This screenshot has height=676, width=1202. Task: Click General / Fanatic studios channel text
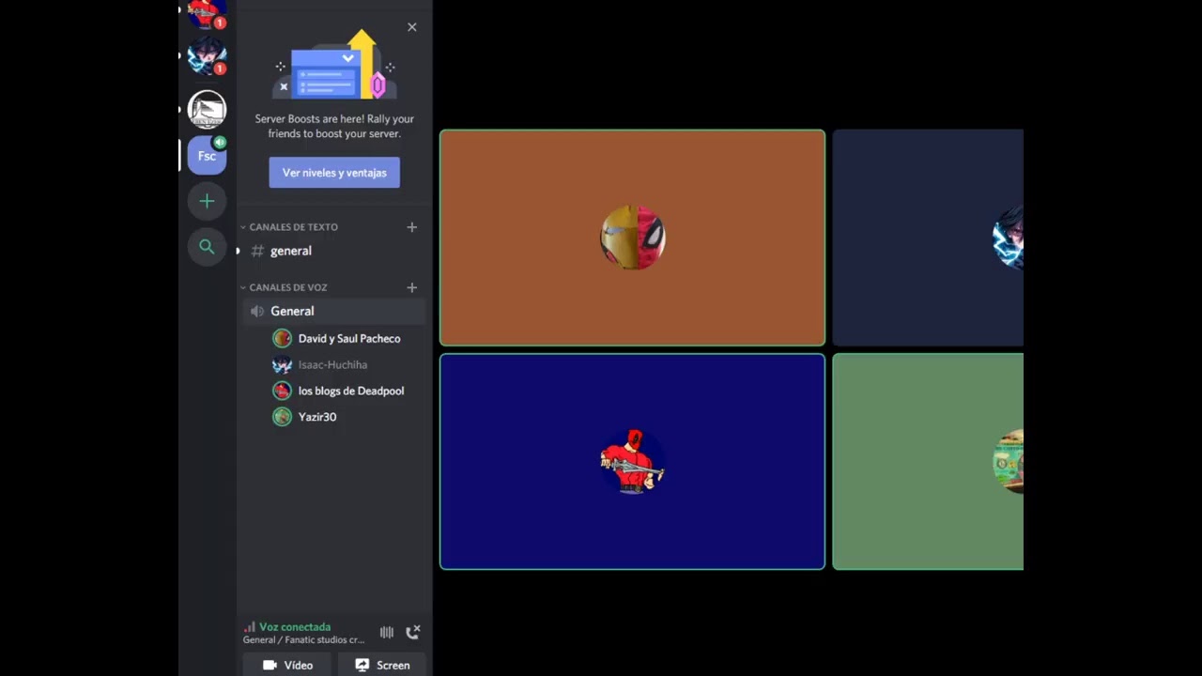tap(303, 640)
